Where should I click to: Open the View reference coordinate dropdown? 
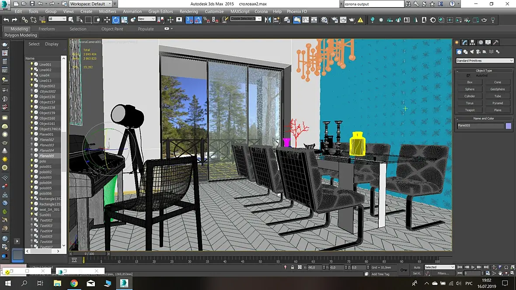pyautogui.click(x=146, y=19)
